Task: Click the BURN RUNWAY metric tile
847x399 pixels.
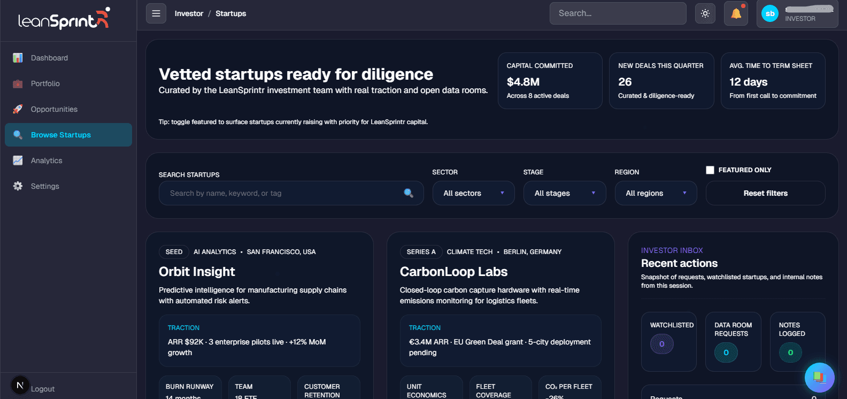Action: pos(190,387)
